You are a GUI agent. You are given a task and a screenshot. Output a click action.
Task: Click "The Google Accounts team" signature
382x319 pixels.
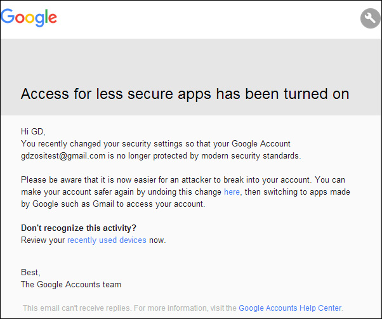(70, 284)
